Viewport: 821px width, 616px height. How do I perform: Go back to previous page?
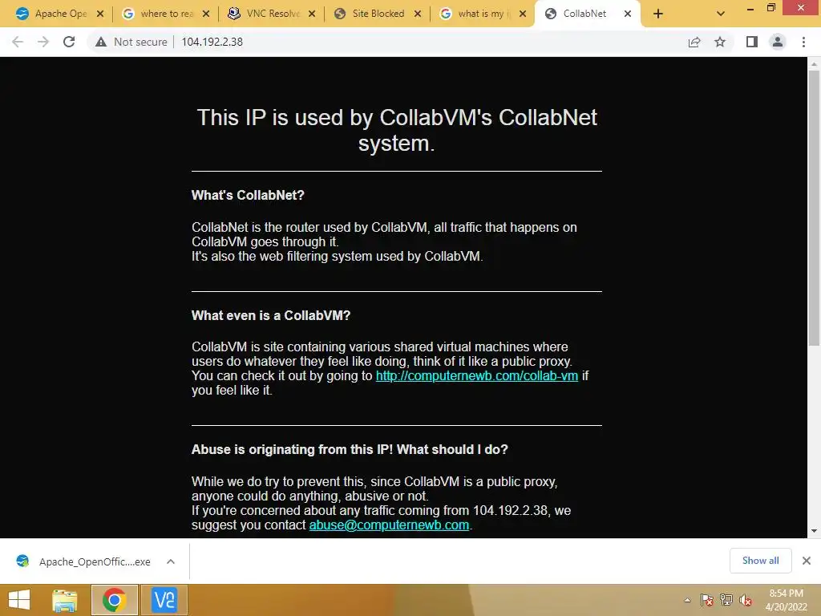coord(18,42)
